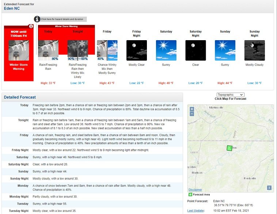Click Martinsville on the map
The image size is (277, 214).
tap(216, 107)
